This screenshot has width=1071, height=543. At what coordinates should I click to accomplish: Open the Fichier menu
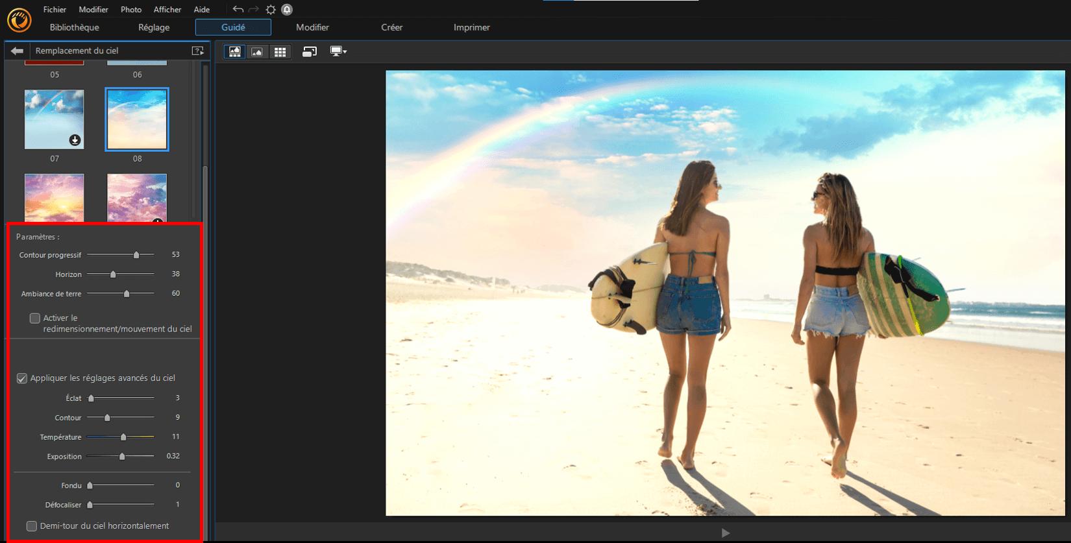pos(55,10)
